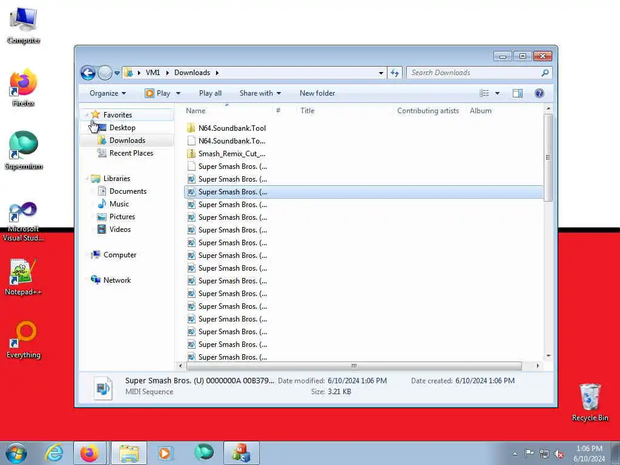Sort by the # column header

pyautogui.click(x=279, y=111)
